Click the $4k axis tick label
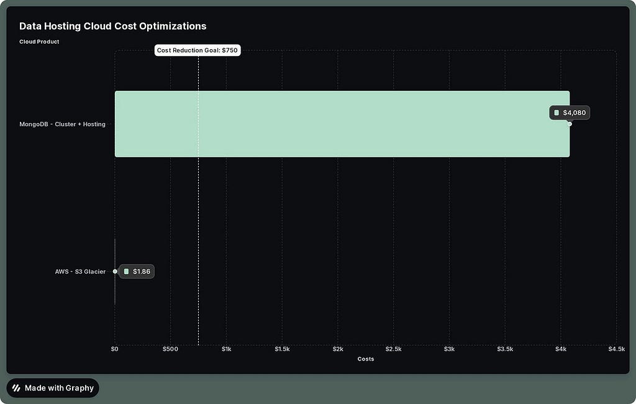Screen dimensions: 636x404 [561, 349]
